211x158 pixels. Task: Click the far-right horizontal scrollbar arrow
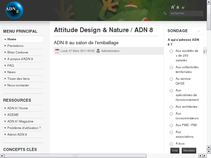(x=205, y=156)
